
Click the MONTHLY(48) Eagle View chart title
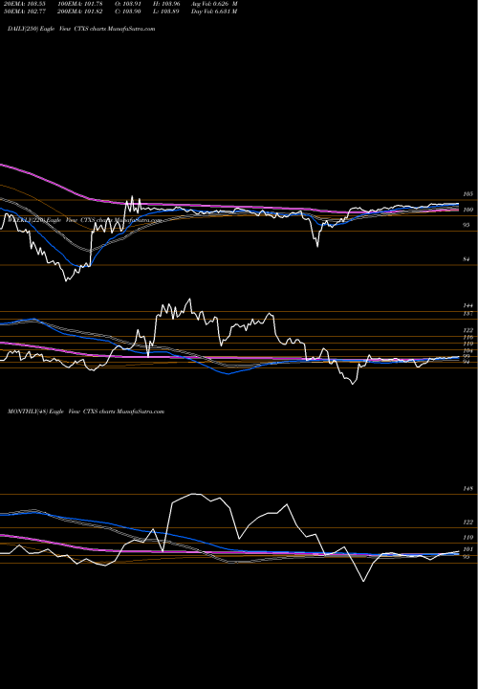86,411
